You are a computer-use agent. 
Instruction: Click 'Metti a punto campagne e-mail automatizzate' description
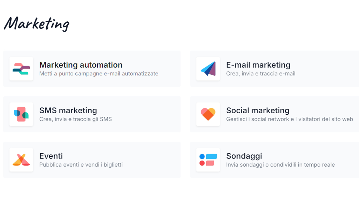pos(99,74)
